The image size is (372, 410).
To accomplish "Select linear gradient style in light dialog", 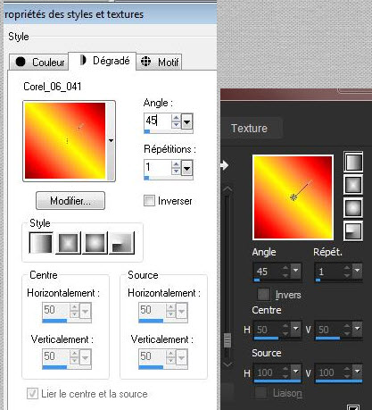I will click(41, 243).
